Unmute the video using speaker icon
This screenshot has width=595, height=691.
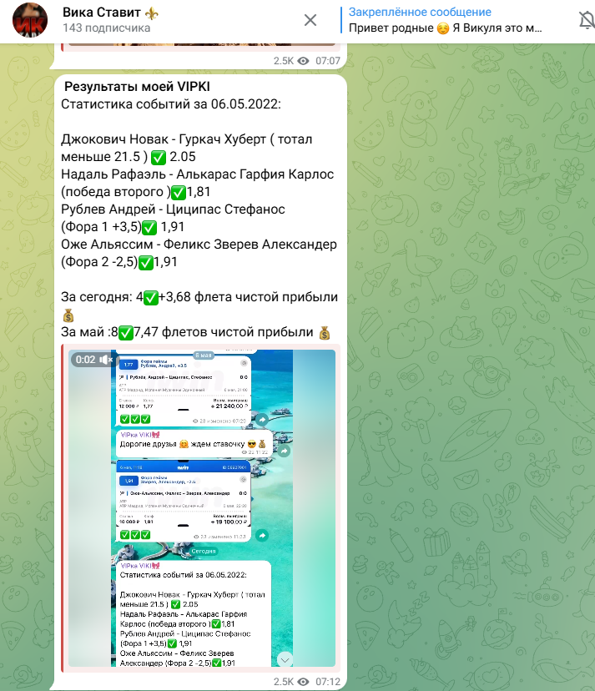pos(107,359)
